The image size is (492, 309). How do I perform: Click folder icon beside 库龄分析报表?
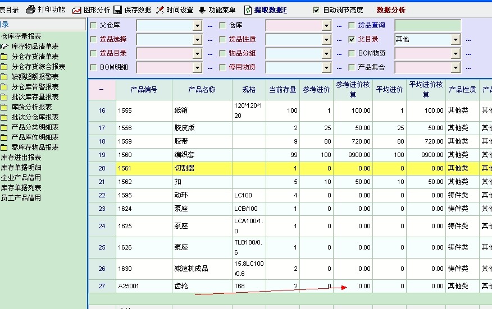(x=4, y=107)
